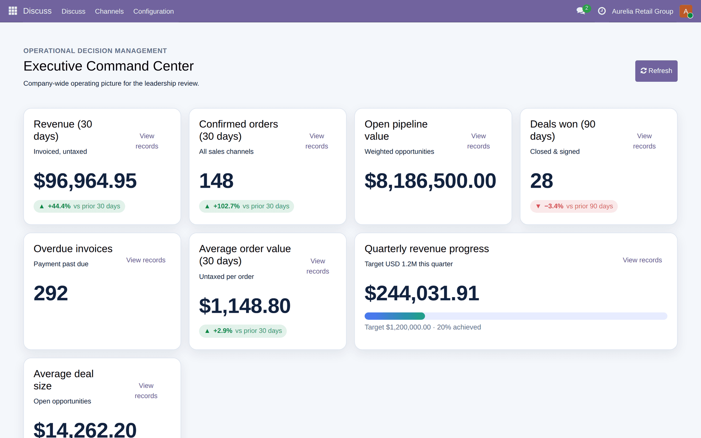Click the Payment past due subtitle

pyautogui.click(x=61, y=264)
